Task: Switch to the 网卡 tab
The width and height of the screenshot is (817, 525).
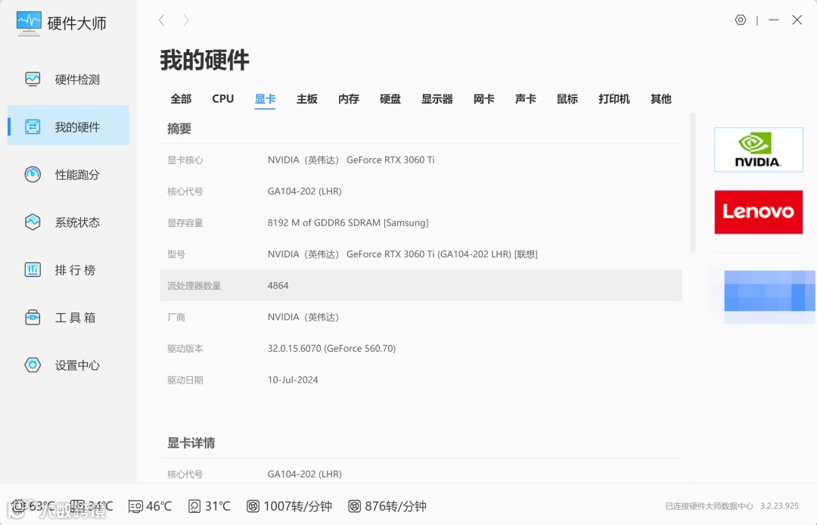Action: pyautogui.click(x=484, y=99)
